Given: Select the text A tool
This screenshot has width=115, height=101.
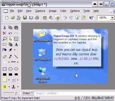Looking at the screenshot, I should pos(16,44).
